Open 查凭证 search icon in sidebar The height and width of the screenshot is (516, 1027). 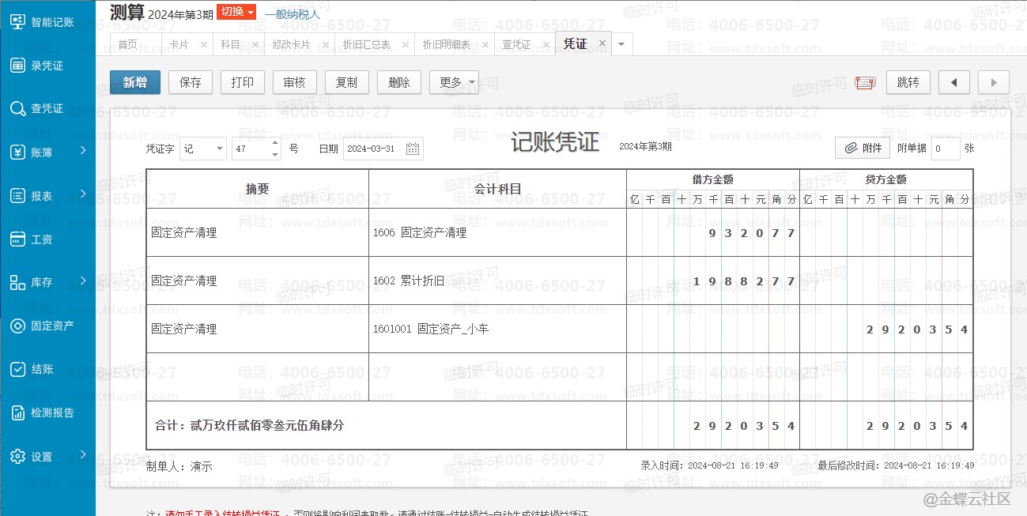(17, 108)
